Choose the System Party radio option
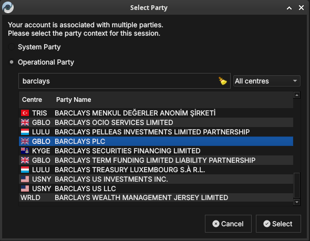The width and height of the screenshot is (310, 241). 12,47
